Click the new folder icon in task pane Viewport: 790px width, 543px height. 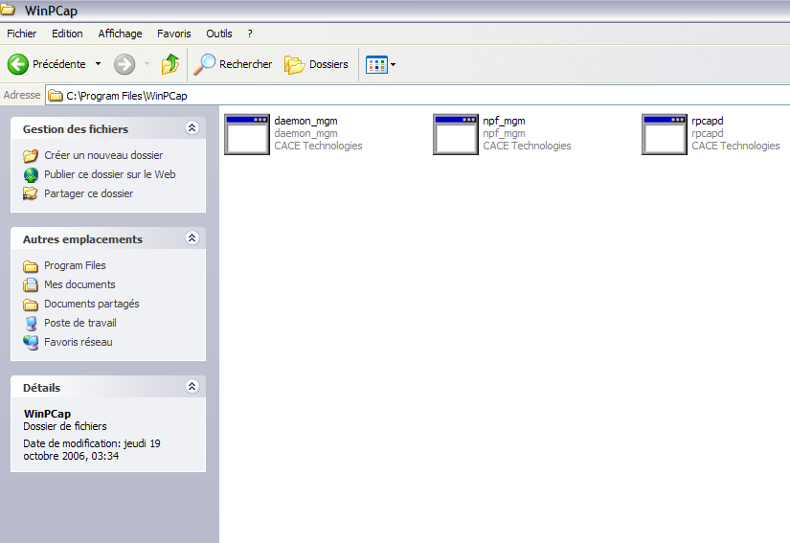(x=31, y=156)
